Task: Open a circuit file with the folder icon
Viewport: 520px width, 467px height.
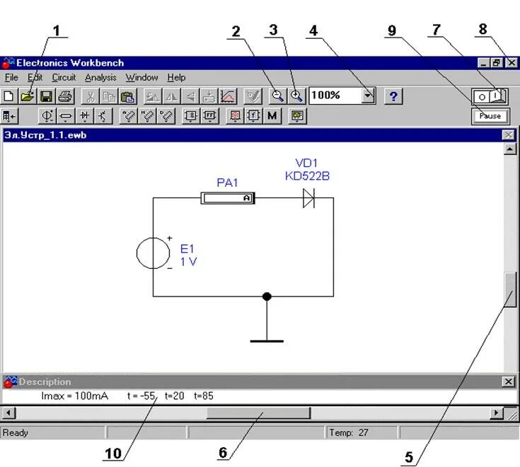Action: click(x=28, y=96)
